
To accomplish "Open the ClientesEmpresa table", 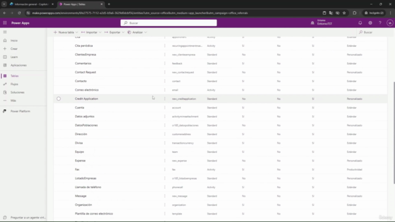I will click(x=85, y=55).
